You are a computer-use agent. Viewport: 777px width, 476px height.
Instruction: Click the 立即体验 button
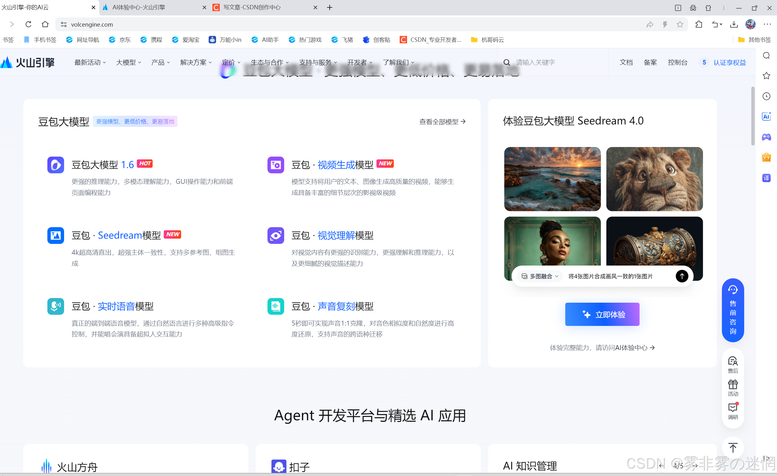coord(602,314)
